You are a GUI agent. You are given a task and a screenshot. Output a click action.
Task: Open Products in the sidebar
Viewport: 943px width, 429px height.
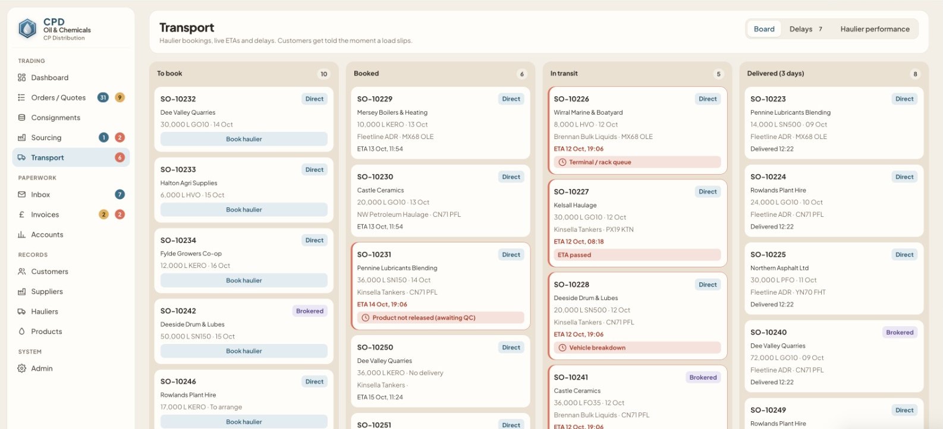(x=71, y=332)
